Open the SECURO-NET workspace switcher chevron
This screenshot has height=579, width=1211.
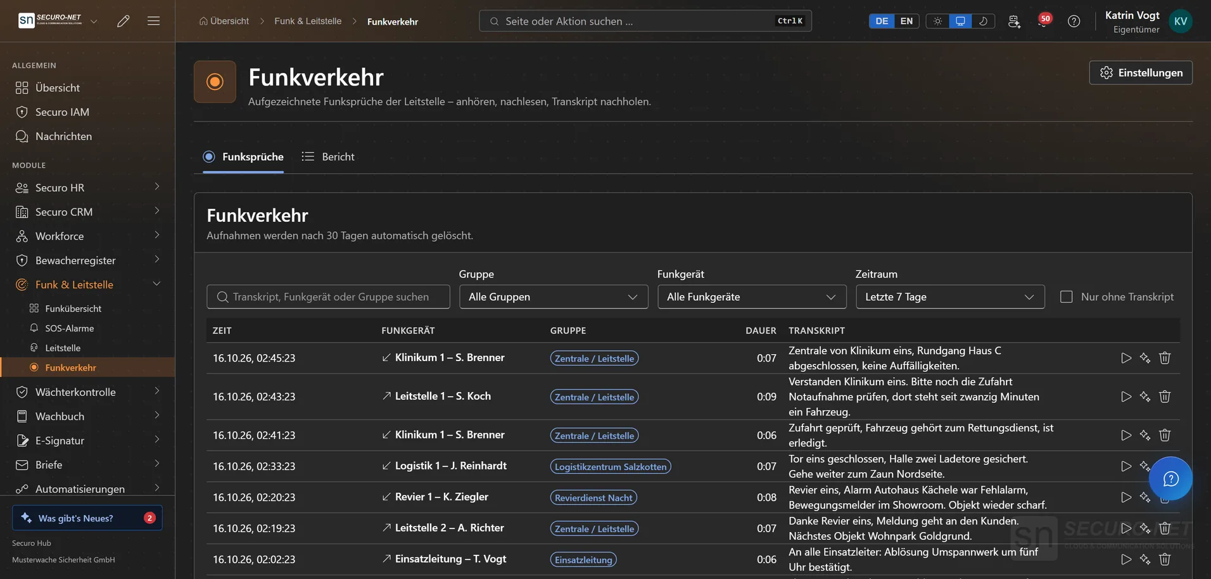pyautogui.click(x=94, y=21)
